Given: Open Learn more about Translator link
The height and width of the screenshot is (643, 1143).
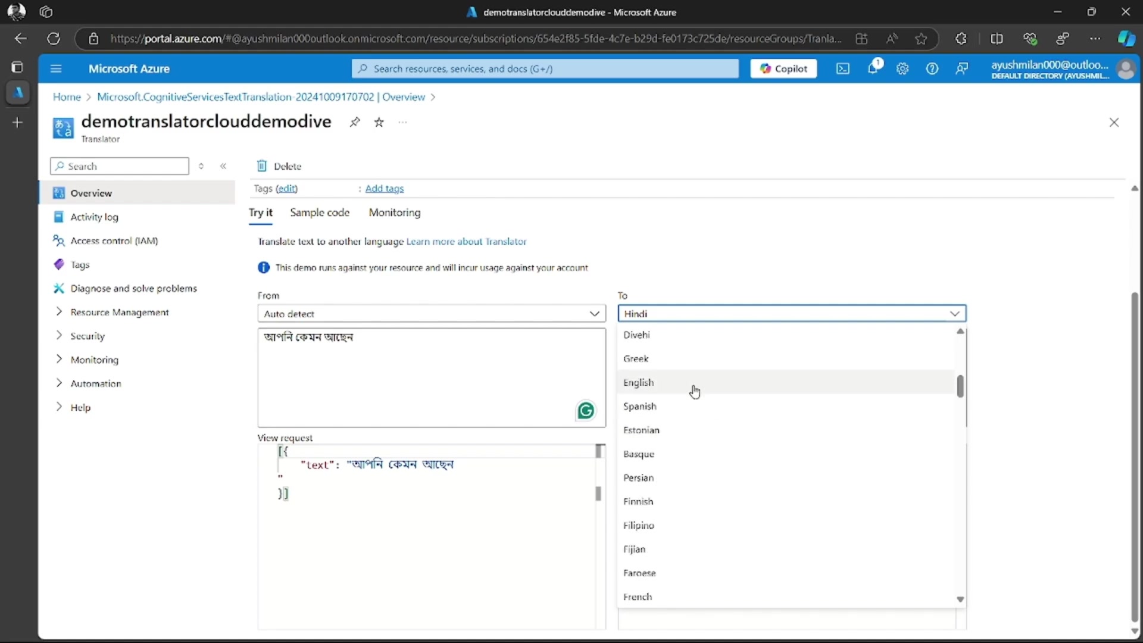Looking at the screenshot, I should pos(466,242).
